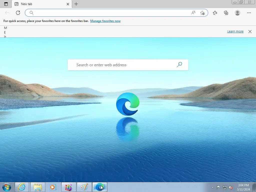256x192 pixels.
Task: Open Paint from the taskbar
Action: coord(84,187)
